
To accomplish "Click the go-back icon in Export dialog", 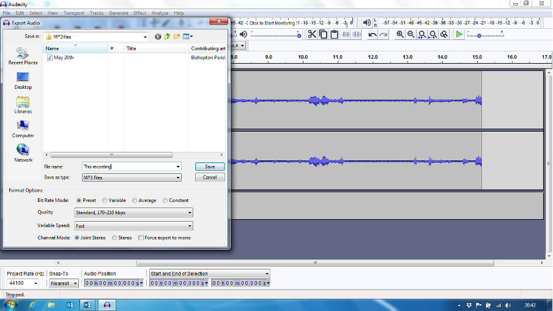I will point(158,37).
